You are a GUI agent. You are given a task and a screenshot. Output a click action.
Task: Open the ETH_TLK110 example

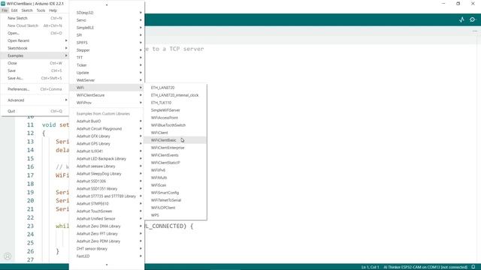coord(175,103)
